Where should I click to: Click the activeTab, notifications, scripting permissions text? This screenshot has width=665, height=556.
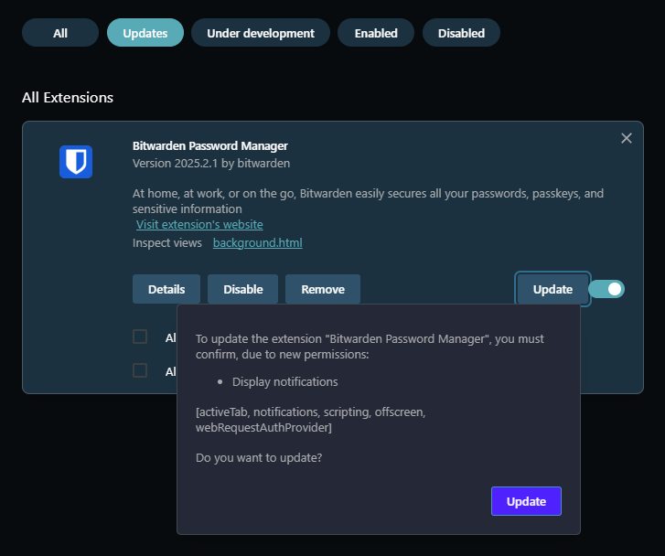click(x=310, y=420)
